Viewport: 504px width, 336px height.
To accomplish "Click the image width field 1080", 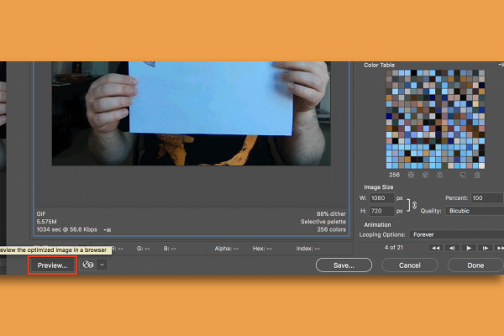I will click(381, 198).
